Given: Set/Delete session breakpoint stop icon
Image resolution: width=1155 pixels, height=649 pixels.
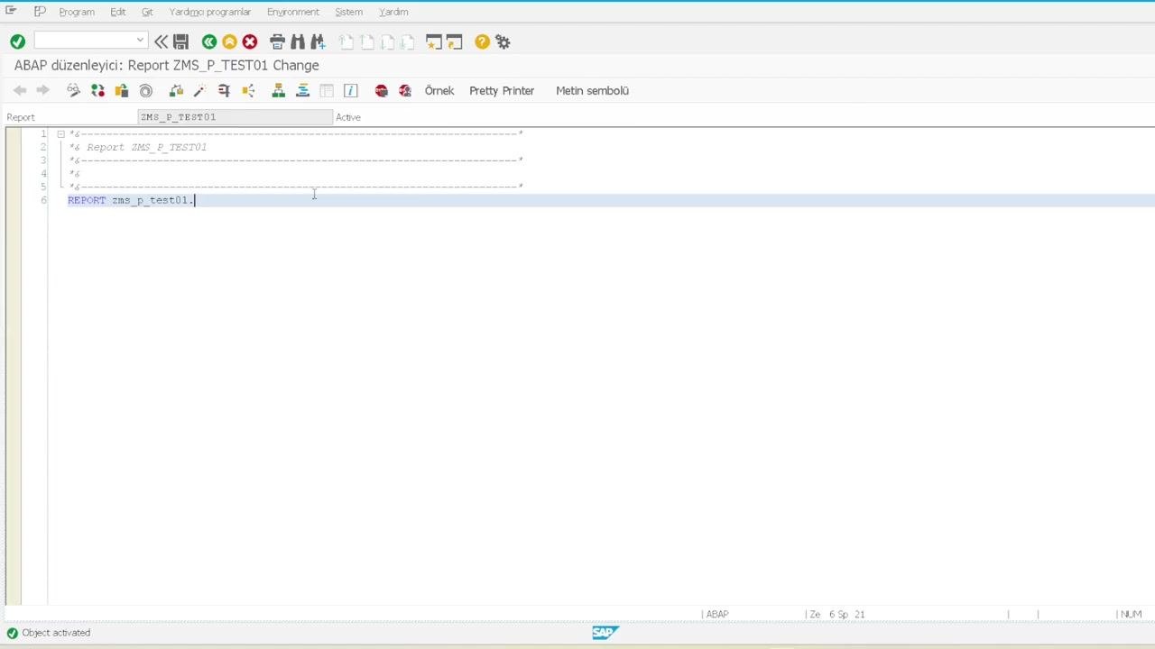Looking at the screenshot, I should click(381, 90).
